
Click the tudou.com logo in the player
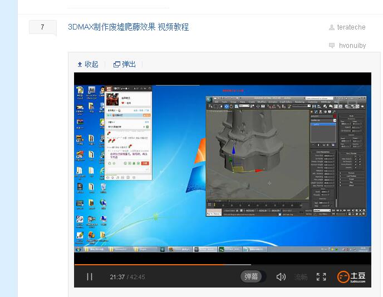point(351,277)
